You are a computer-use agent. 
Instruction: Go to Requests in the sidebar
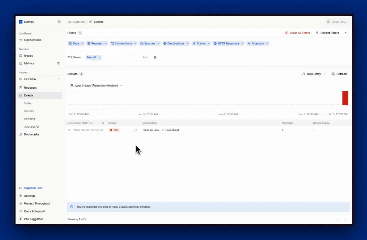(30, 88)
